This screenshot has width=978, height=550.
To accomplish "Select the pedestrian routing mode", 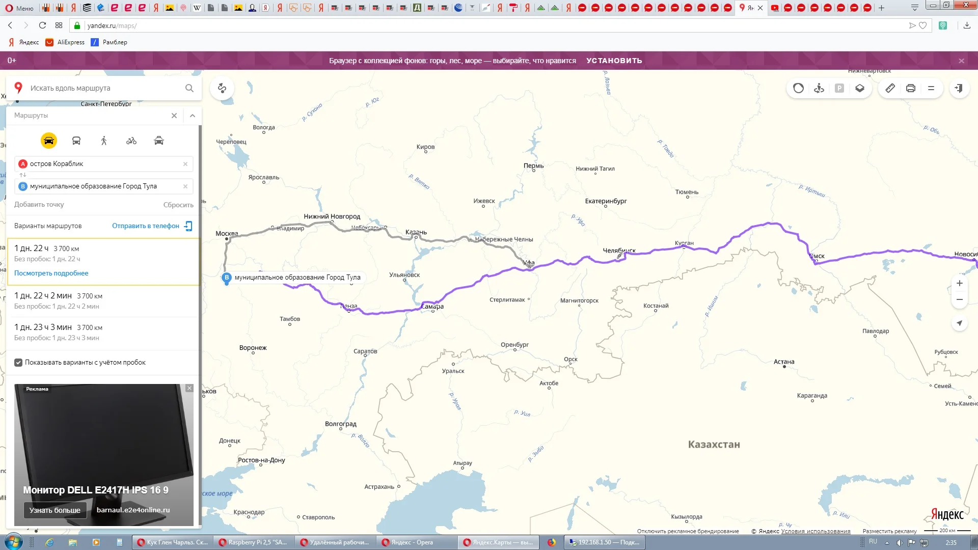I will [x=104, y=141].
